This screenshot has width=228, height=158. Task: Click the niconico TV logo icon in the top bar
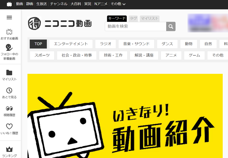[x=9, y=4]
